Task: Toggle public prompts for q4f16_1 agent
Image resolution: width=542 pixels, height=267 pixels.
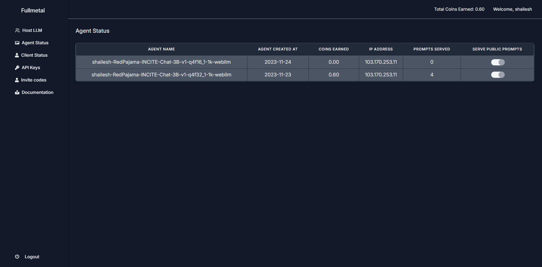Action: point(498,62)
